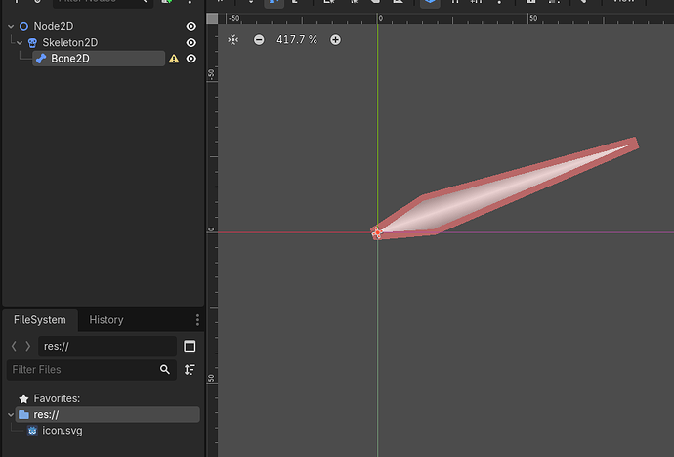Toggle visibility of the Skeleton2D node

pos(191,43)
